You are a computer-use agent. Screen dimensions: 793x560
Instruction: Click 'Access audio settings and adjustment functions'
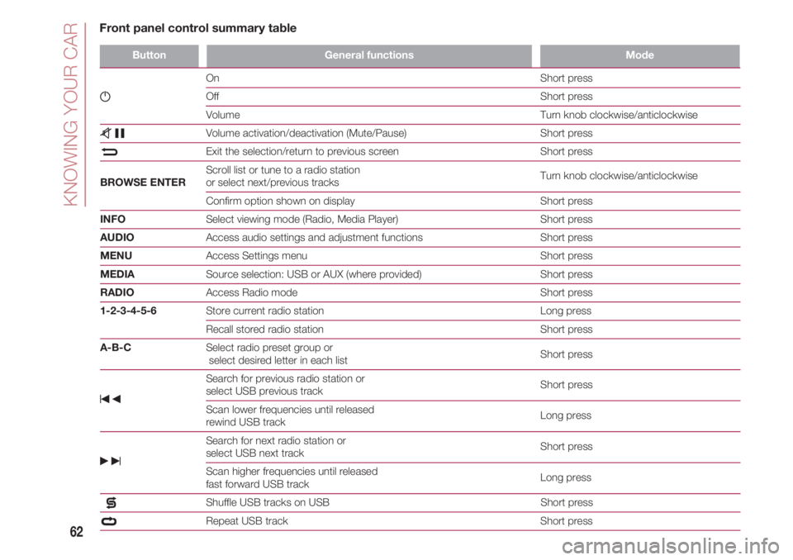point(314,238)
